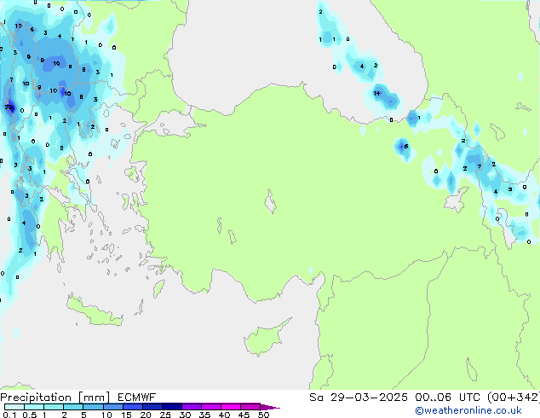This screenshot has height=418, width=540.
Task: Pick the legend swatch between 5 and 10
Action: coord(93,407)
